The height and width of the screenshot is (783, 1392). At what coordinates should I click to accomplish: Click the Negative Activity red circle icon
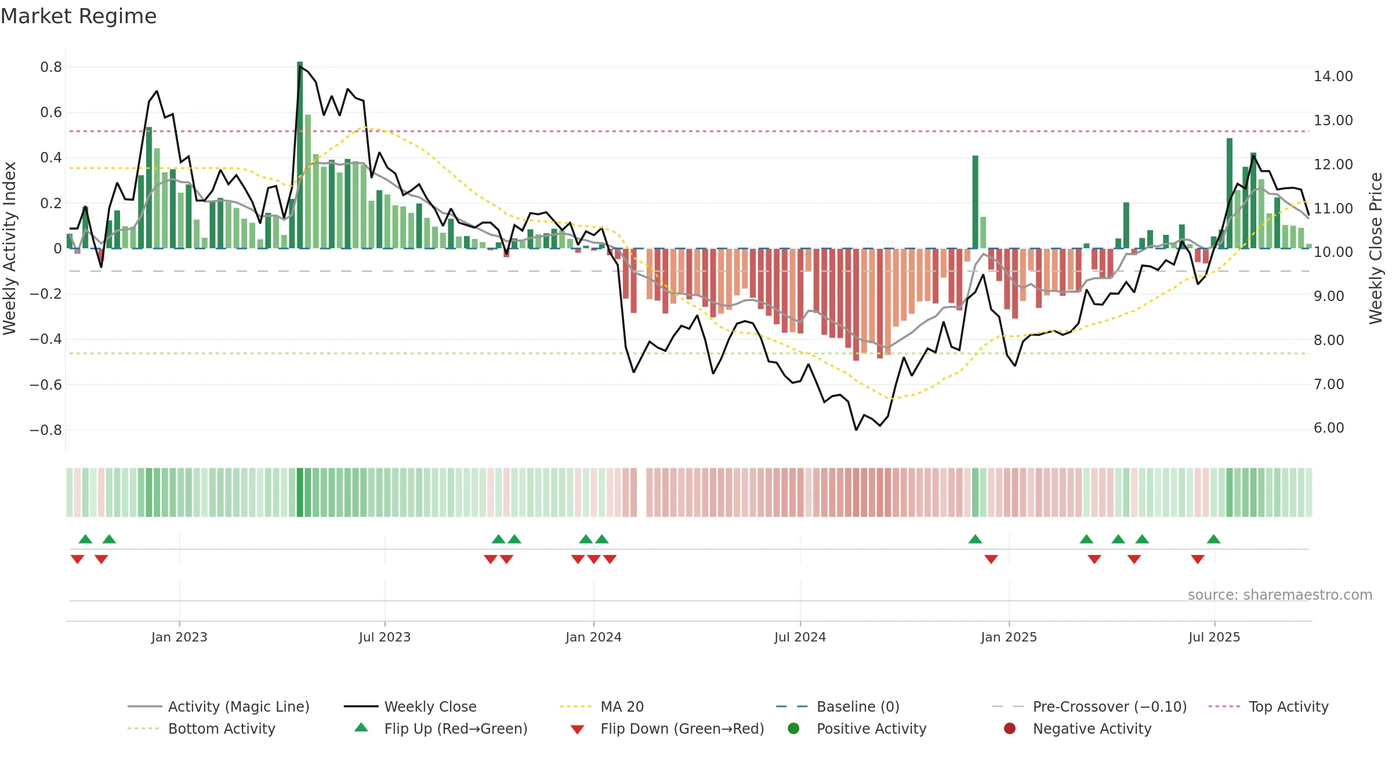point(1010,728)
